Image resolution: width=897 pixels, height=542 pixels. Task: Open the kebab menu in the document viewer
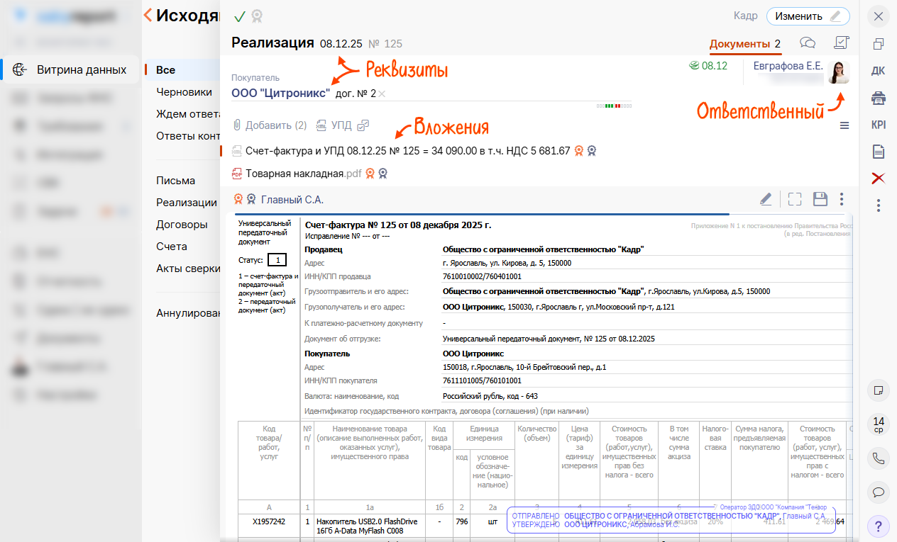coord(842,199)
